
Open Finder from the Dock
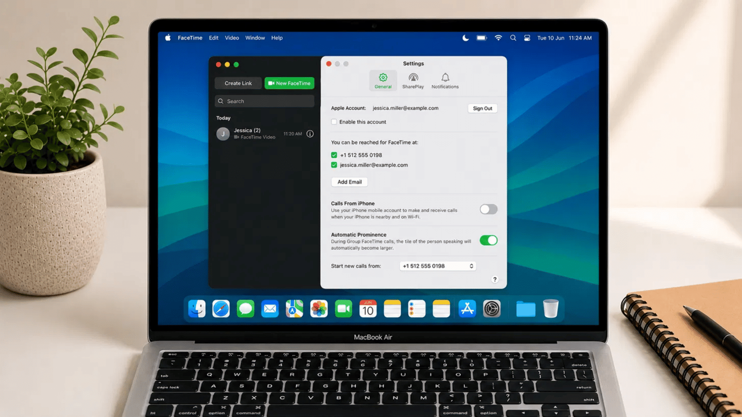(197, 309)
